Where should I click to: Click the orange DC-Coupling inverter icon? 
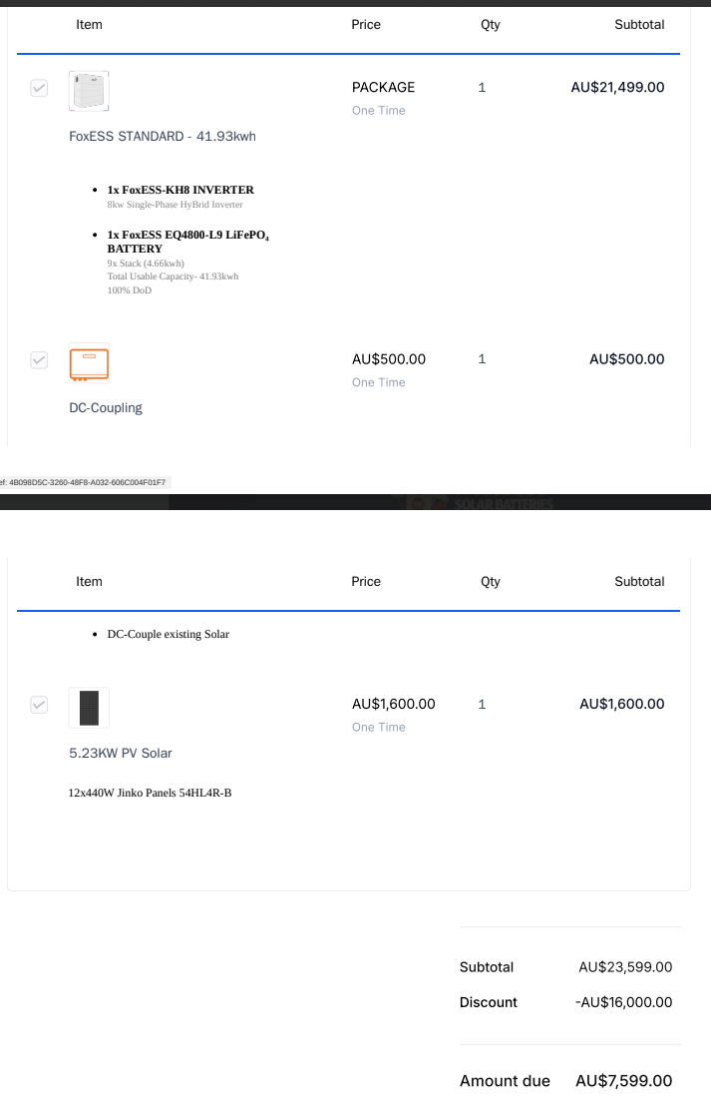coord(89,363)
